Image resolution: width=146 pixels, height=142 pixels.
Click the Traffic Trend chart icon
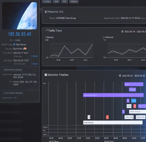pos(46,31)
